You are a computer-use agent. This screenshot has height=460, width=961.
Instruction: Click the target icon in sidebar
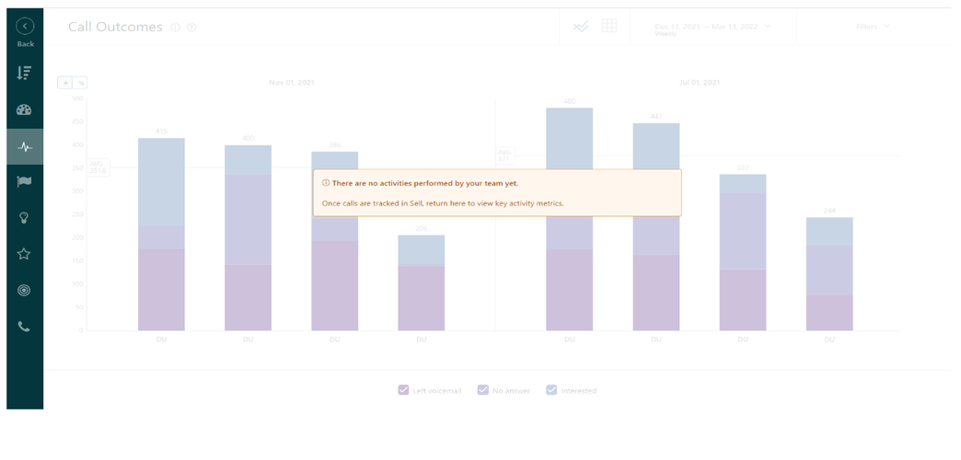(25, 290)
